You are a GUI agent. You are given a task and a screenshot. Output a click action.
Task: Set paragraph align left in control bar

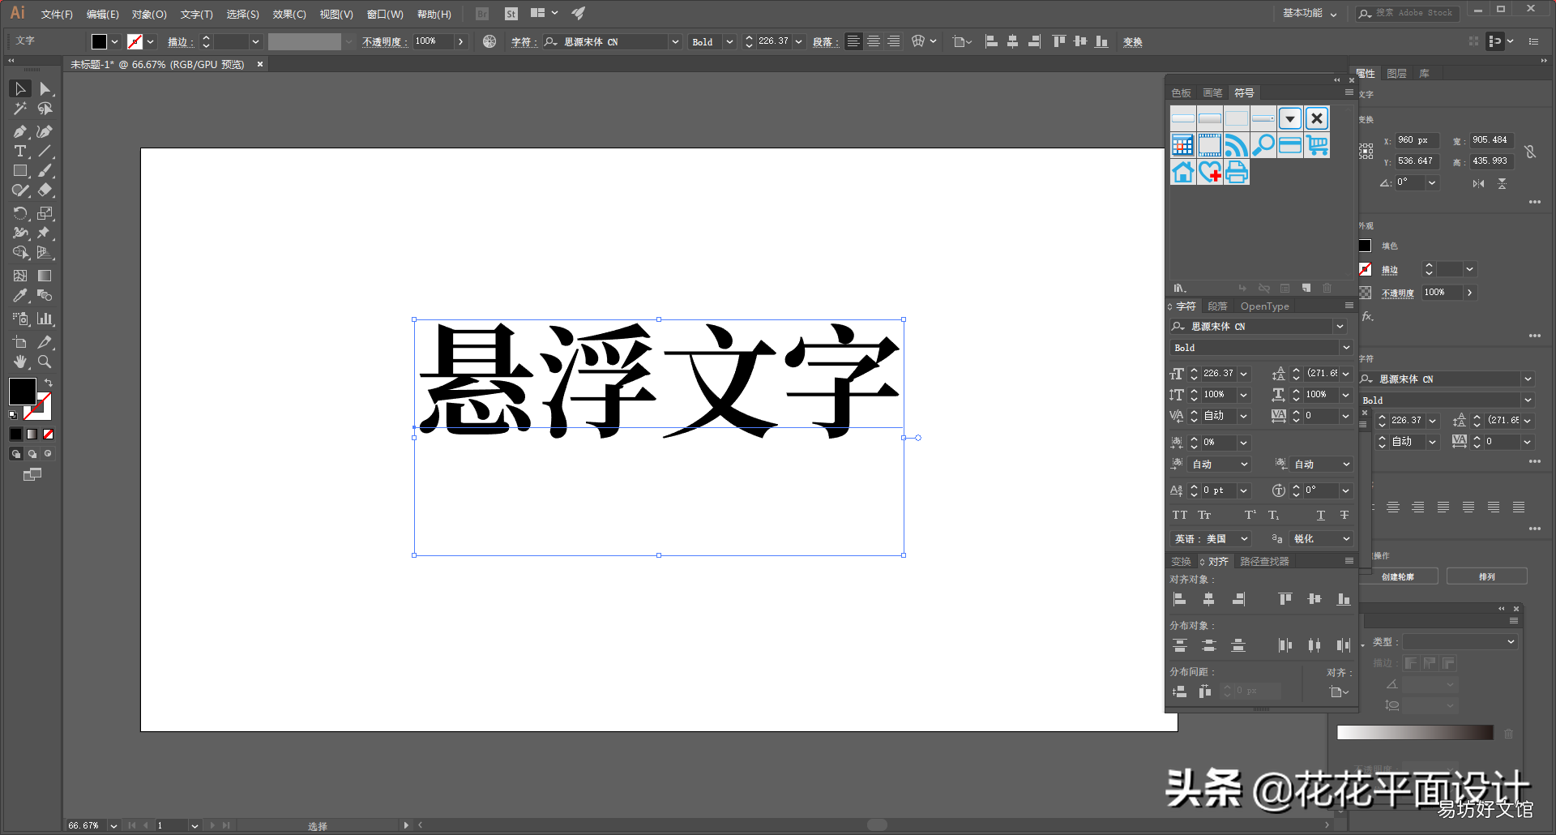(853, 41)
